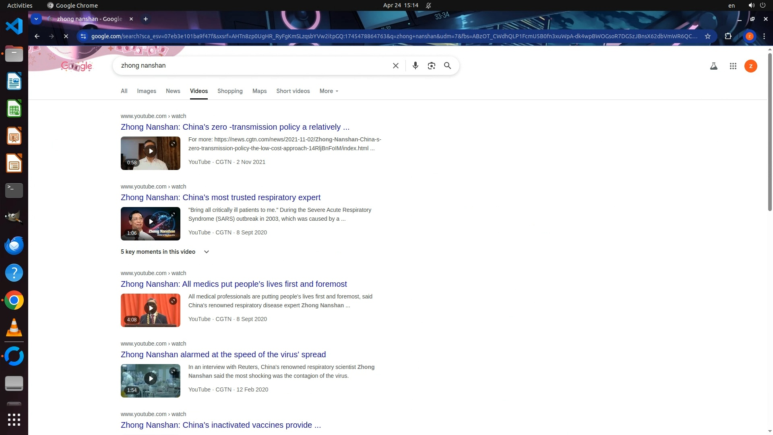Image resolution: width=773 pixels, height=435 pixels.
Task: Switch to the News tab
Action: pyautogui.click(x=173, y=91)
